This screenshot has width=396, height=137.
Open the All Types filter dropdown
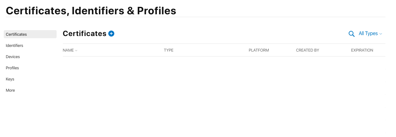[368, 34]
